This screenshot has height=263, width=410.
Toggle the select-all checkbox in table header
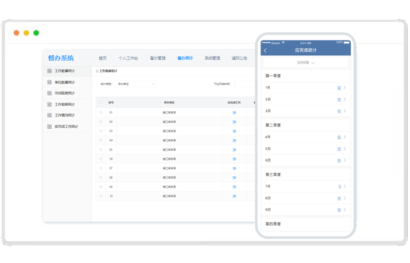click(101, 102)
